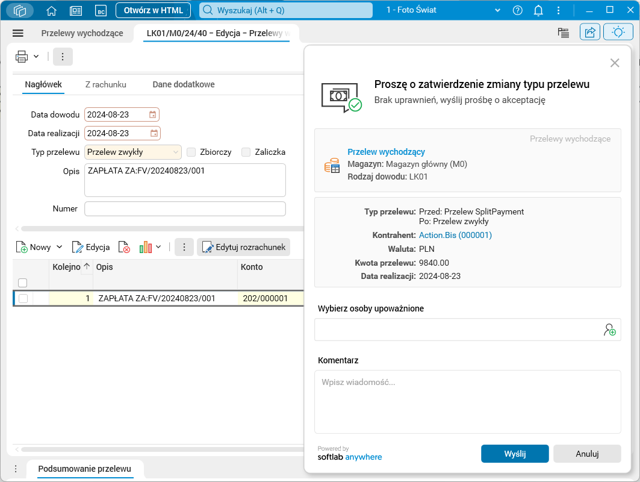Click the softlab anywhere logo link
Screen dimensions: 640x482
pyautogui.click(x=350, y=457)
